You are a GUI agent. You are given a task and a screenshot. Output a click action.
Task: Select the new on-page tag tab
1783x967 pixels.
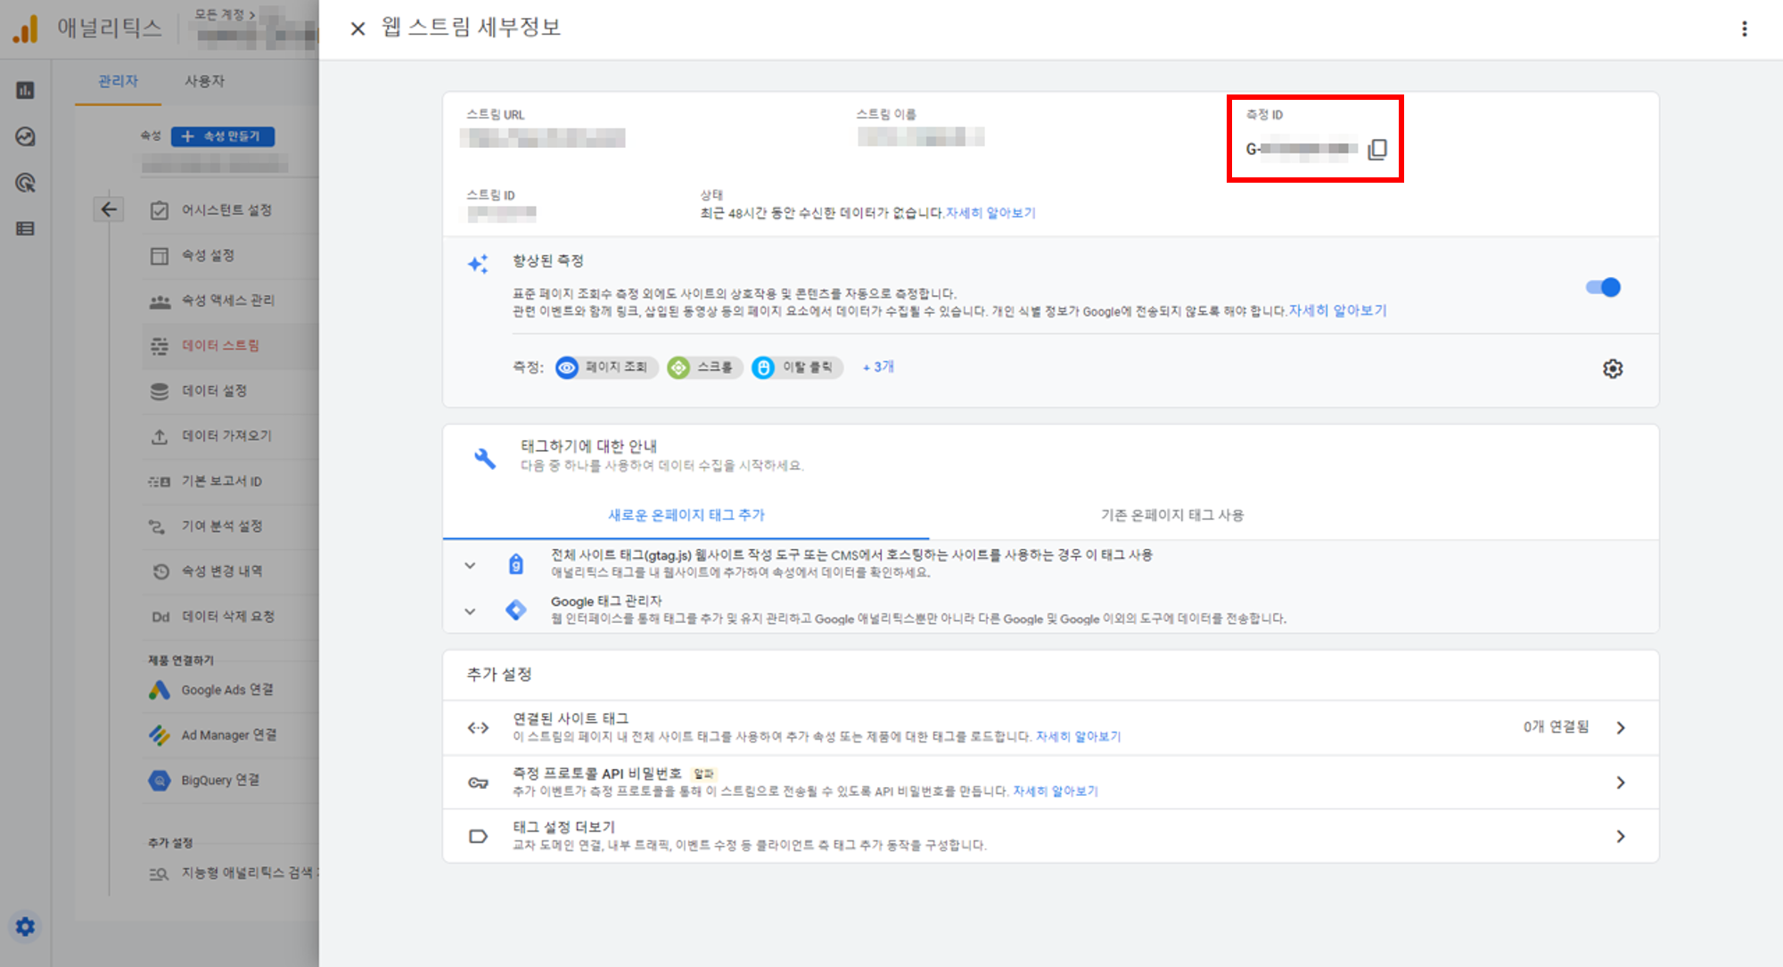click(x=686, y=514)
